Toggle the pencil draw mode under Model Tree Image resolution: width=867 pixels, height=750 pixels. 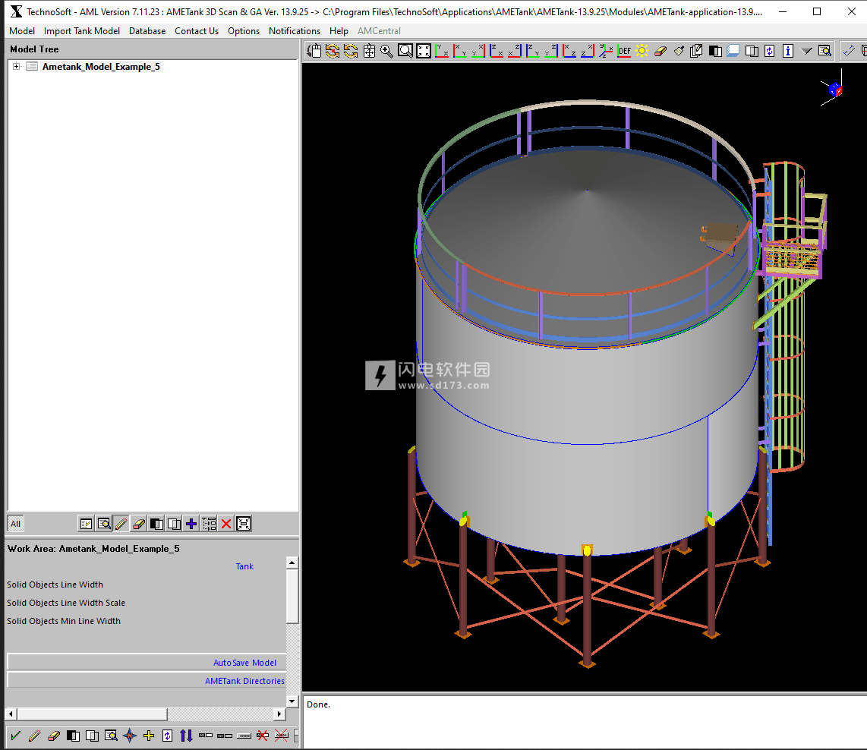pyautogui.click(x=121, y=524)
